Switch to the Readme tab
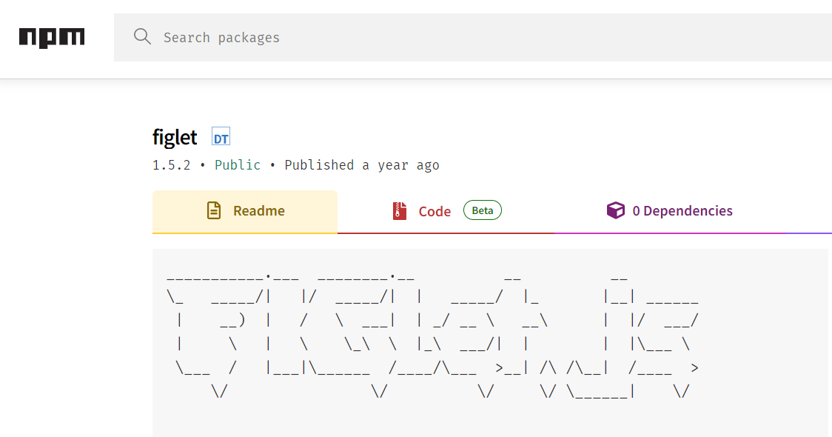 pyautogui.click(x=244, y=211)
